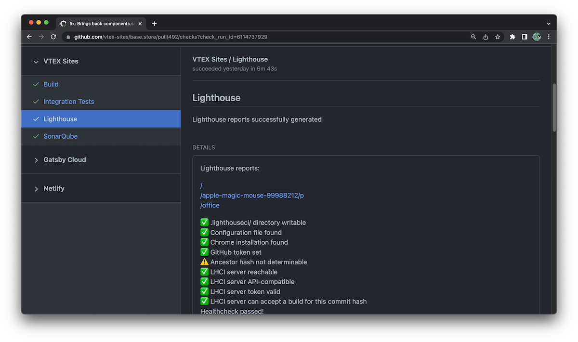The height and width of the screenshot is (342, 578).
Task: Click the macOS yellow minimize window button
Action: click(x=39, y=23)
